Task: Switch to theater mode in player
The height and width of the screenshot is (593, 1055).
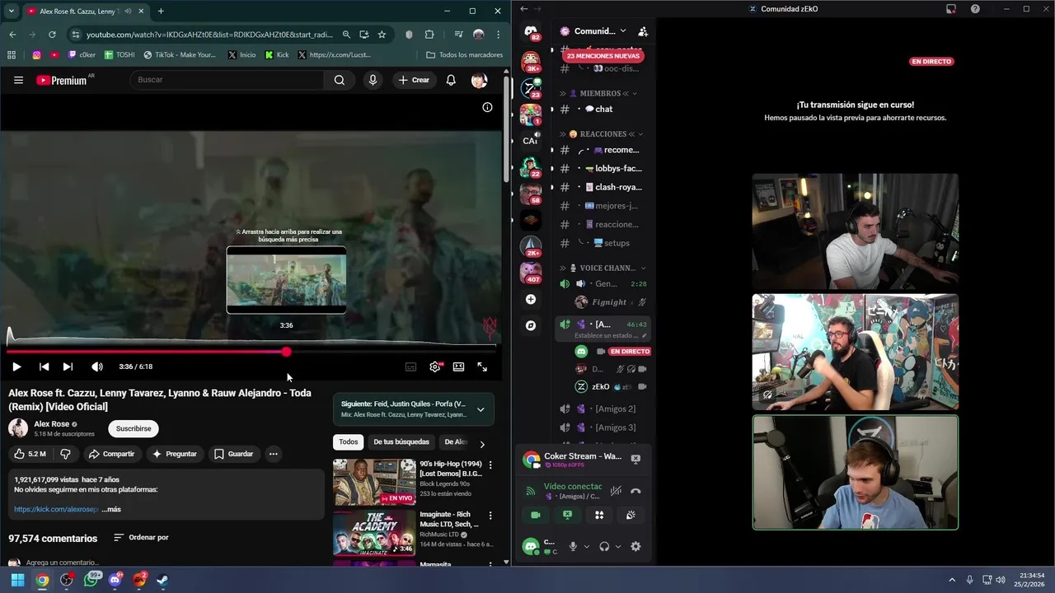Action: (x=458, y=367)
